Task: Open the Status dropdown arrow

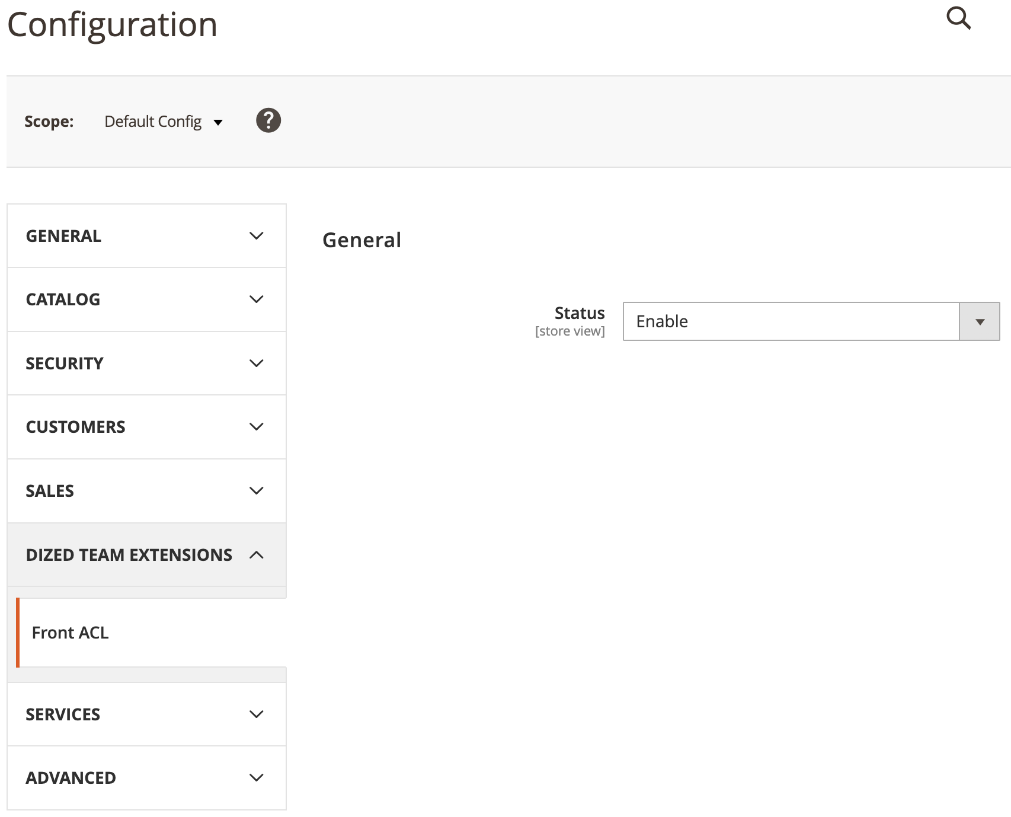Action: pyautogui.click(x=979, y=321)
